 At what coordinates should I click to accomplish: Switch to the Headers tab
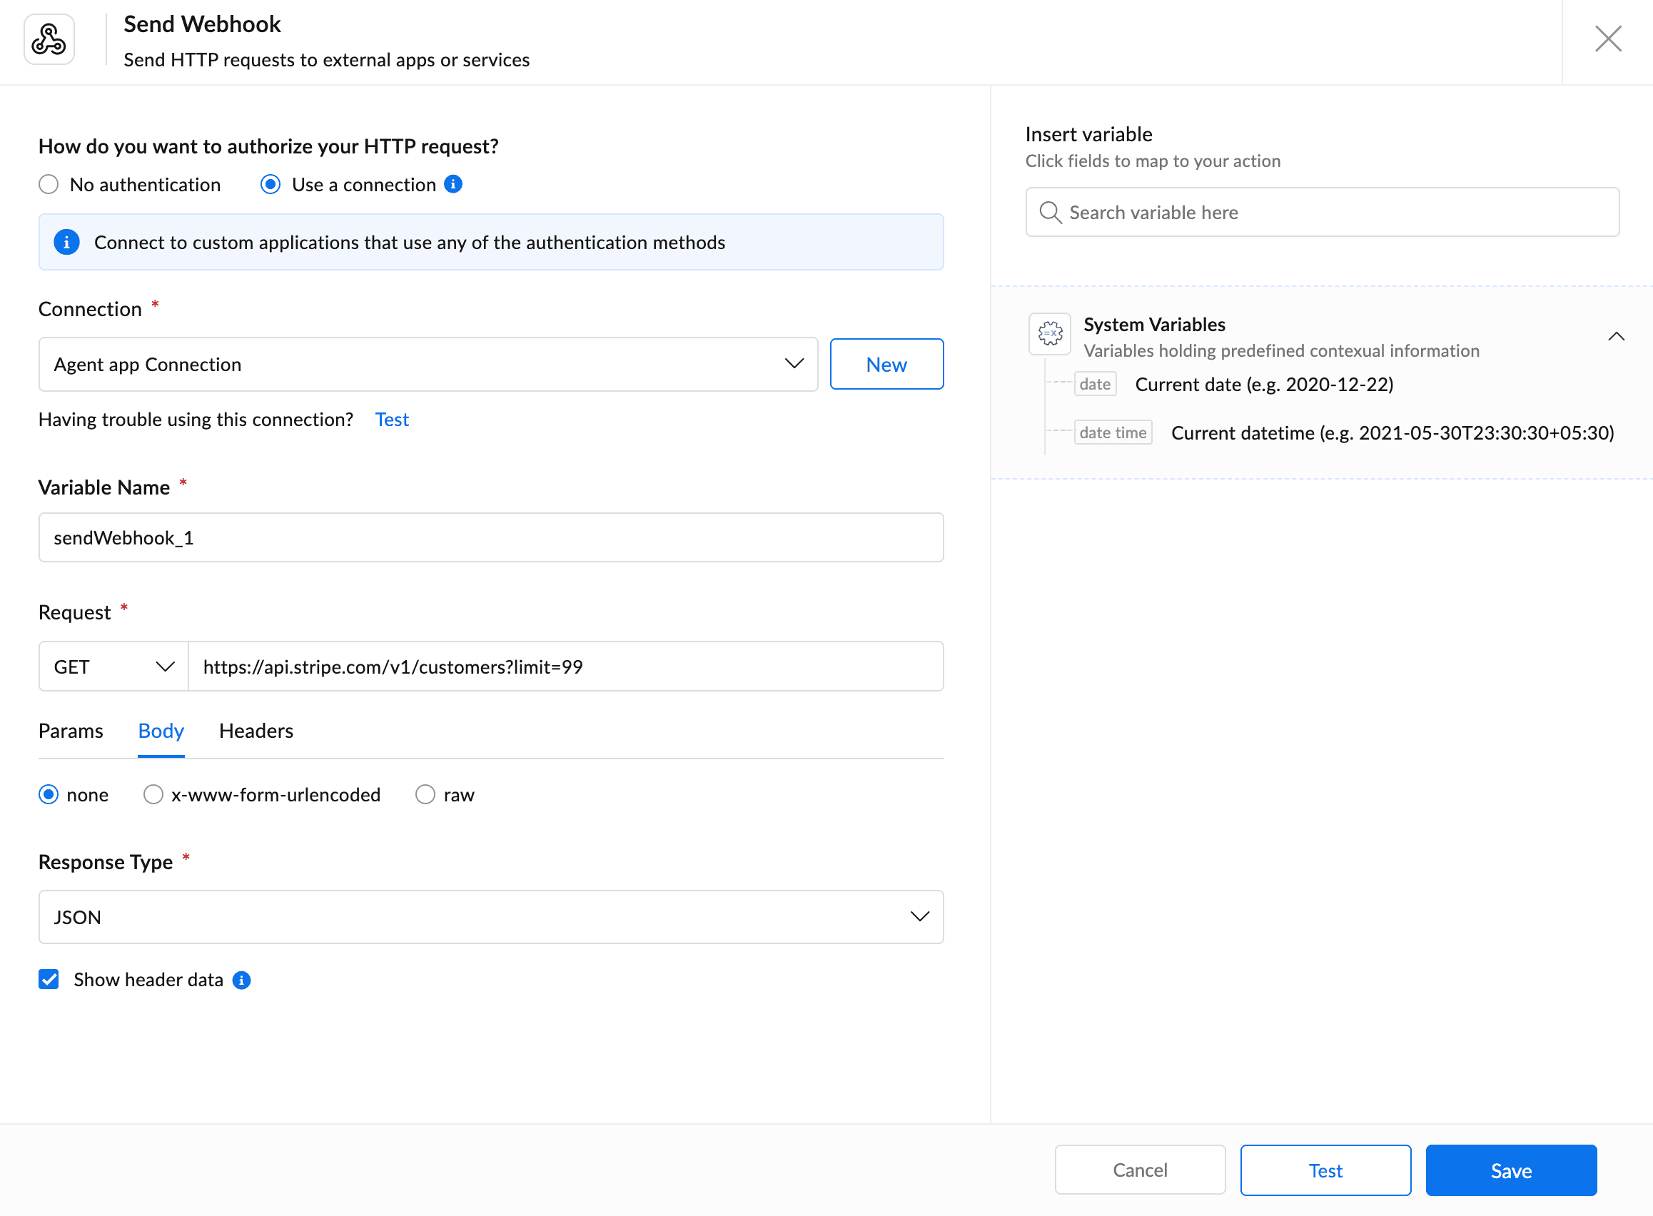pyautogui.click(x=256, y=731)
